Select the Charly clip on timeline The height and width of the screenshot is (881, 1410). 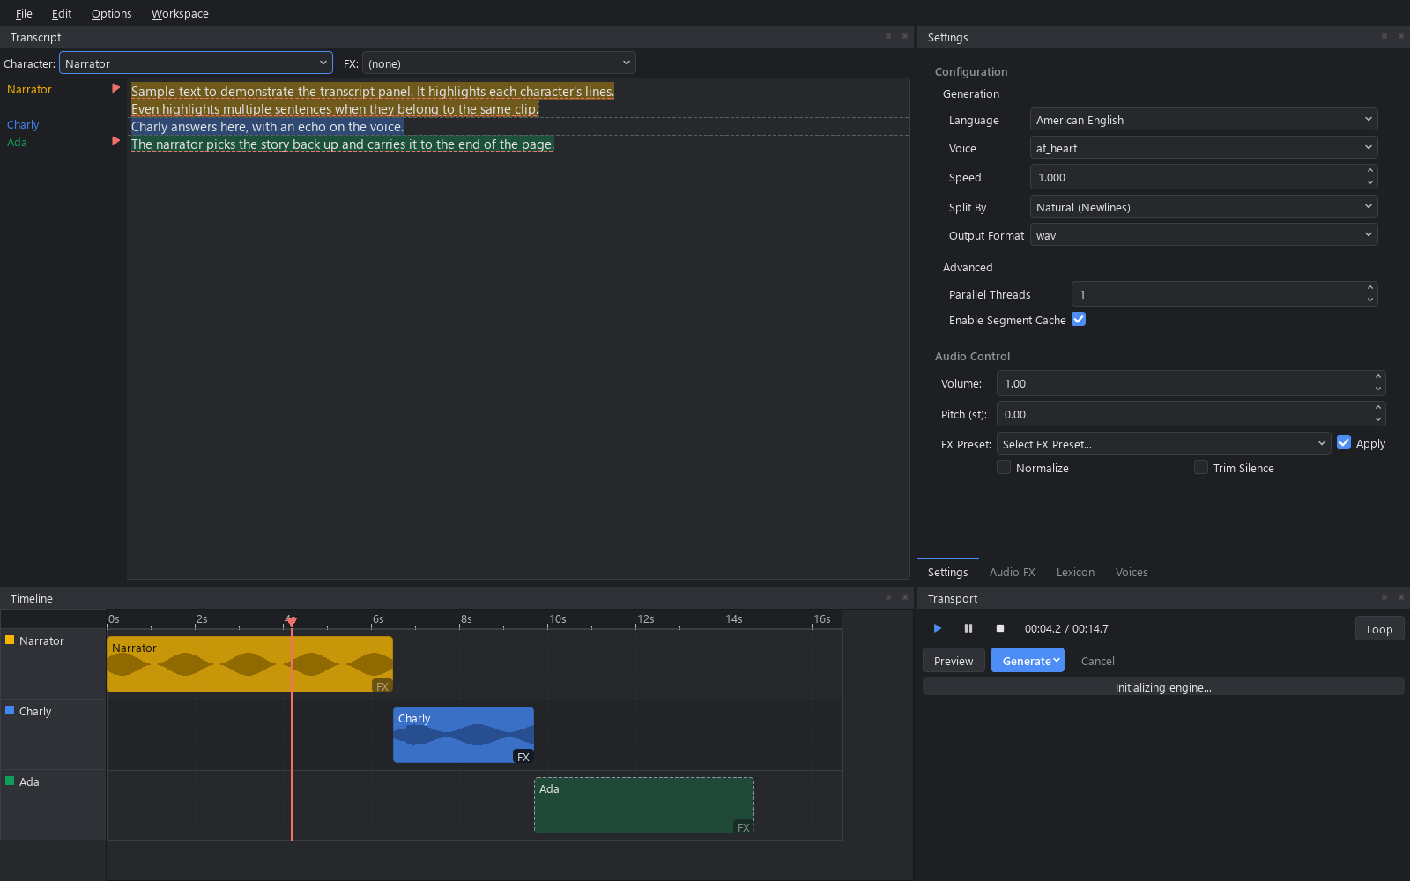[x=464, y=735]
